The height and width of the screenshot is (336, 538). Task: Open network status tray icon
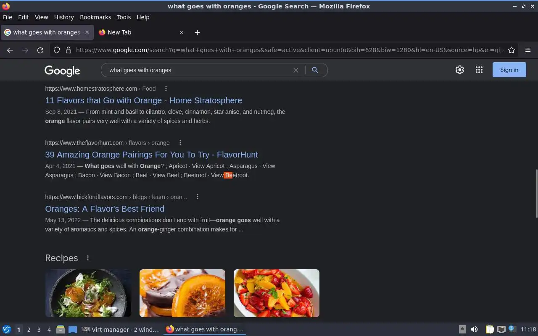click(x=501, y=329)
